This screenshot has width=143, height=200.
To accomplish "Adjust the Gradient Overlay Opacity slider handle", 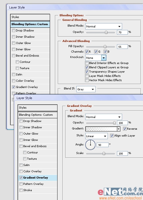I will [x=114, y=123].
